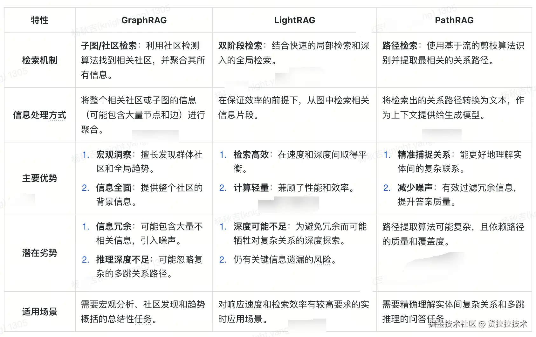The height and width of the screenshot is (337, 536).
Task: Select the LightRAG column header
Action: (295, 20)
